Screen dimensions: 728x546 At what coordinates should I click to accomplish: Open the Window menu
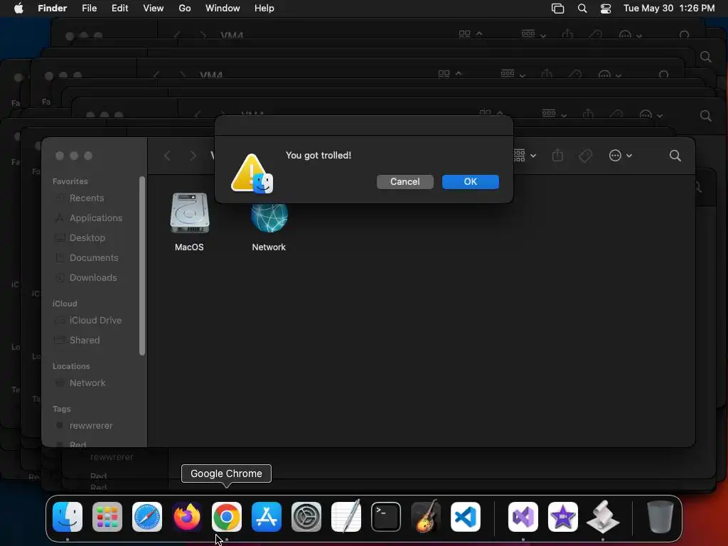click(x=223, y=9)
